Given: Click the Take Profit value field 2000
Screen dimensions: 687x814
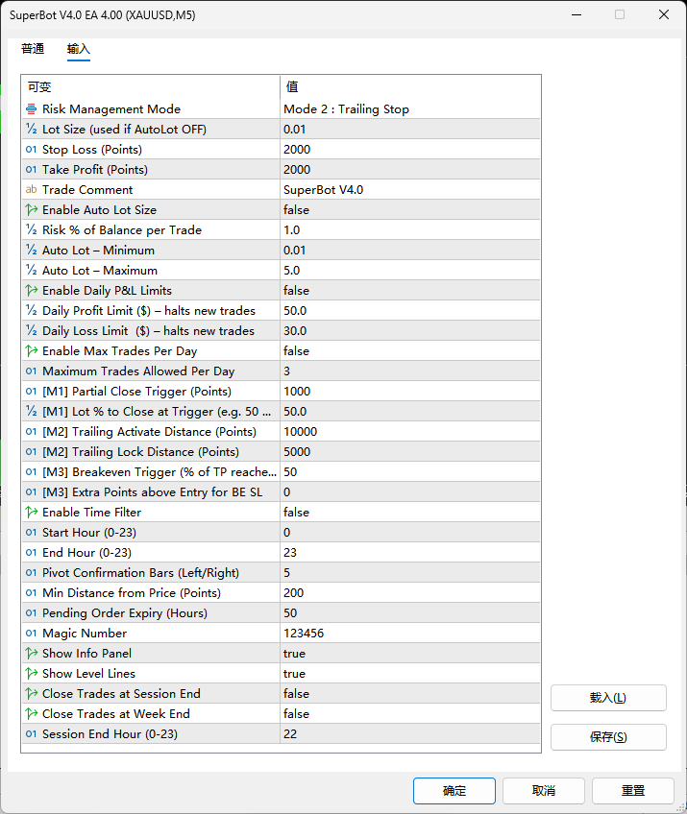Looking at the screenshot, I should point(409,170).
